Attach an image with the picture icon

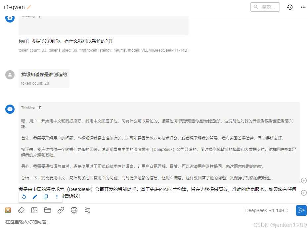point(34,210)
